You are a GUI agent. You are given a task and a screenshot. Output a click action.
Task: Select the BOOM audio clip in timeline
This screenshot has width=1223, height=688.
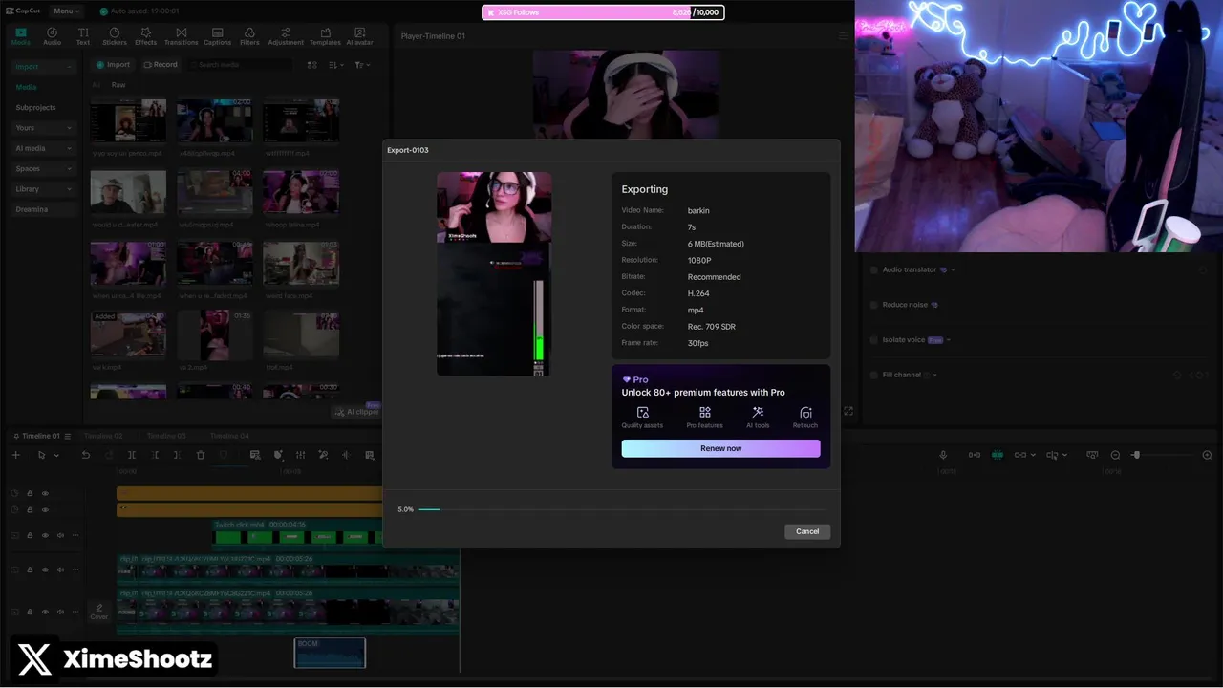(x=330, y=653)
